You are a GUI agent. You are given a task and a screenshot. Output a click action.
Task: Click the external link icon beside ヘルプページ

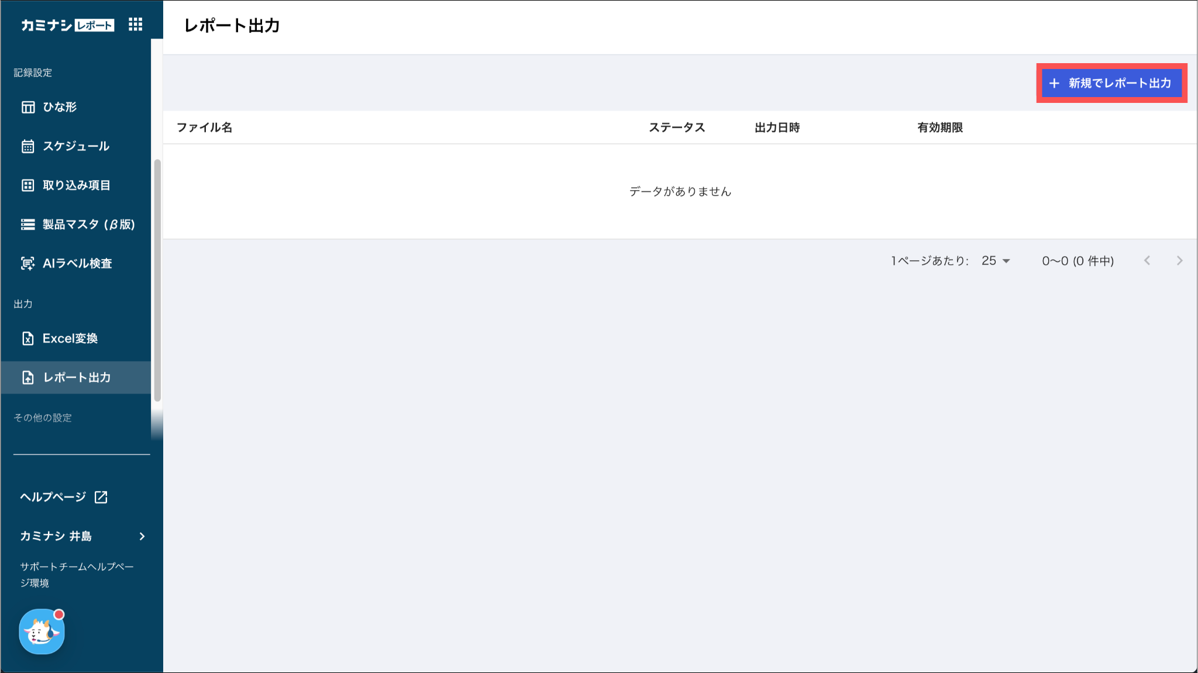coord(101,497)
